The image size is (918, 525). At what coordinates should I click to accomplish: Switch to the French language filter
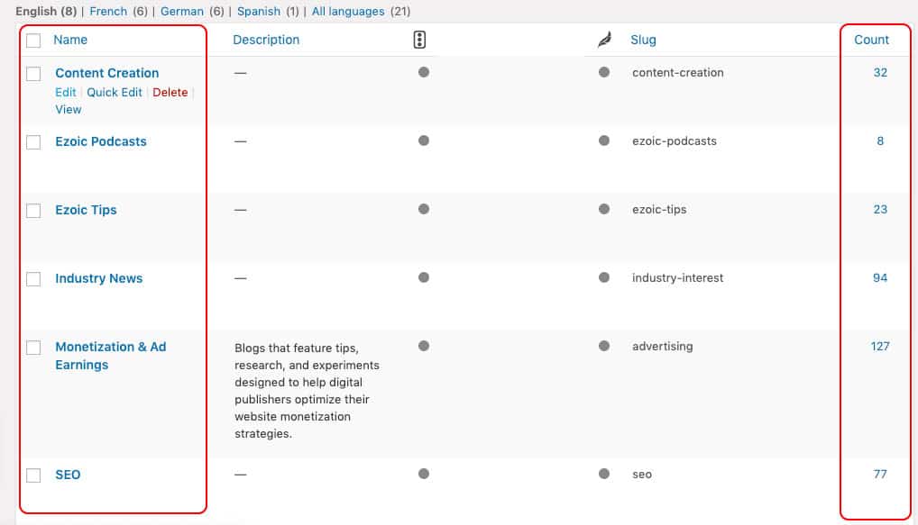(108, 12)
